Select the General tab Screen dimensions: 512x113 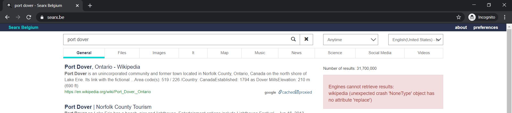point(84,53)
